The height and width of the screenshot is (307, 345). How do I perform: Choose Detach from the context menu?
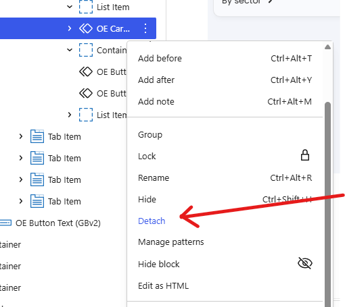coord(152,221)
